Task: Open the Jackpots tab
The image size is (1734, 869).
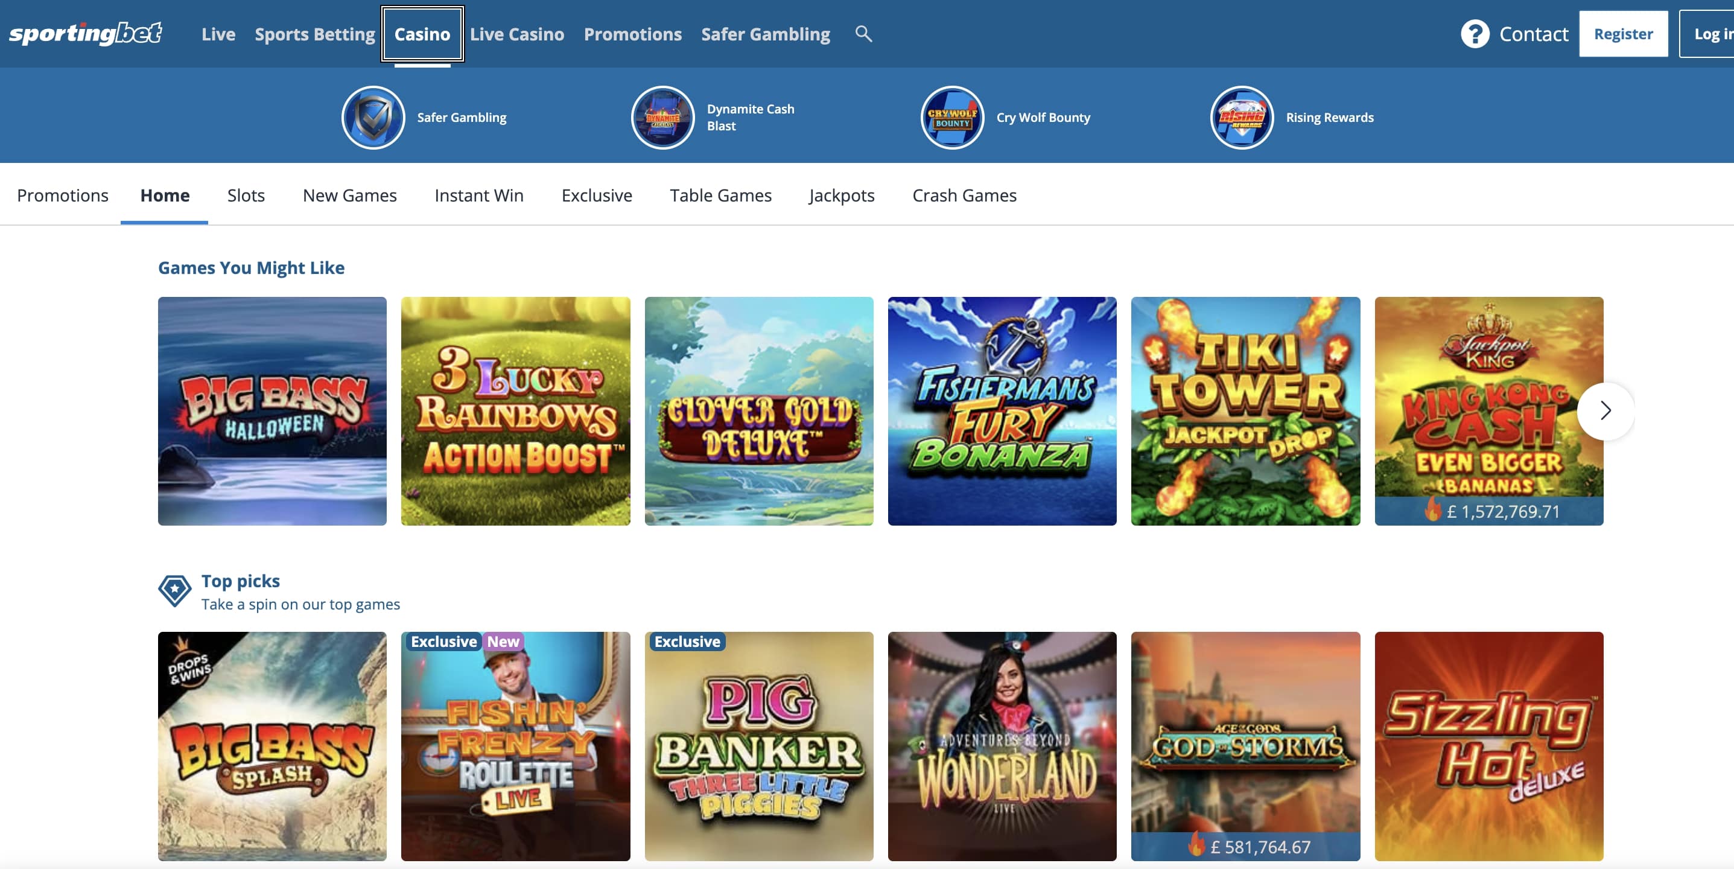Action: 842,195
